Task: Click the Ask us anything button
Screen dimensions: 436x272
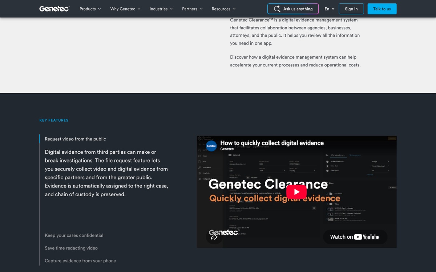Action: [293, 9]
